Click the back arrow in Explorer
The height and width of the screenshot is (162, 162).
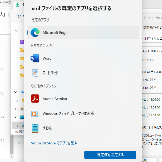coord(17,30)
